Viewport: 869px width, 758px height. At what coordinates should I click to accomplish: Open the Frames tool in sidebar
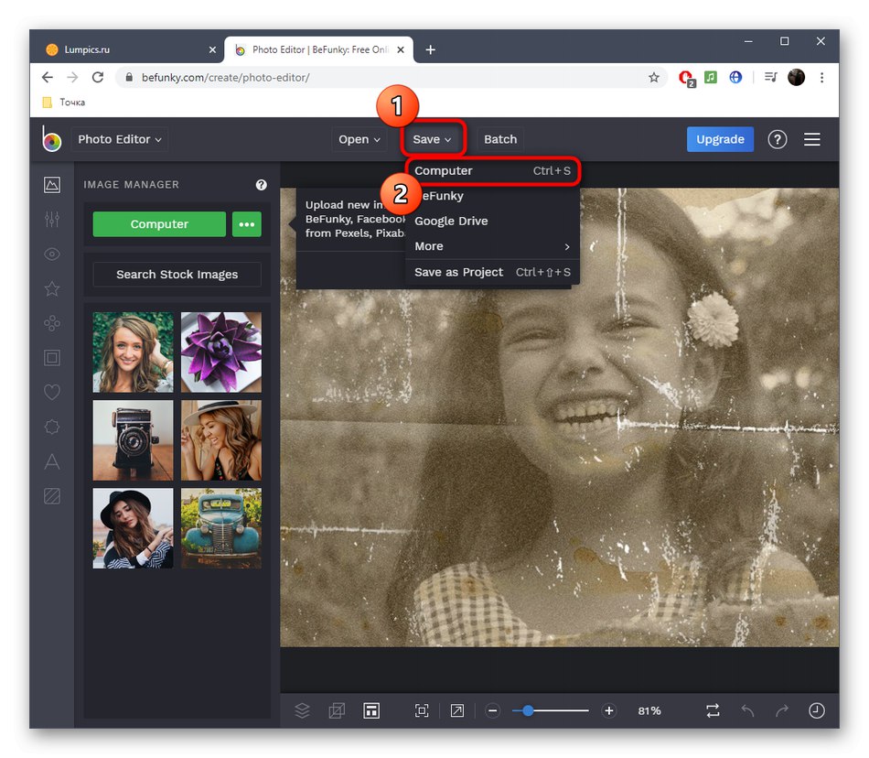tap(52, 358)
